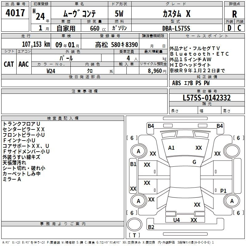Click the B2 mark on the rear bumper
This screenshot has width=246, height=246.
pyautogui.click(x=151, y=227)
